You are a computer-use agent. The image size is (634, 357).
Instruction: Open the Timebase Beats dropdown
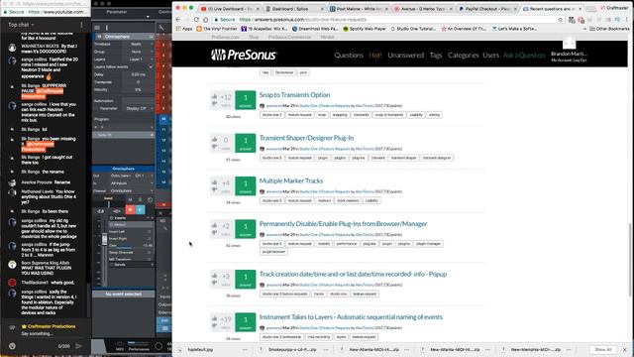[x=138, y=44]
